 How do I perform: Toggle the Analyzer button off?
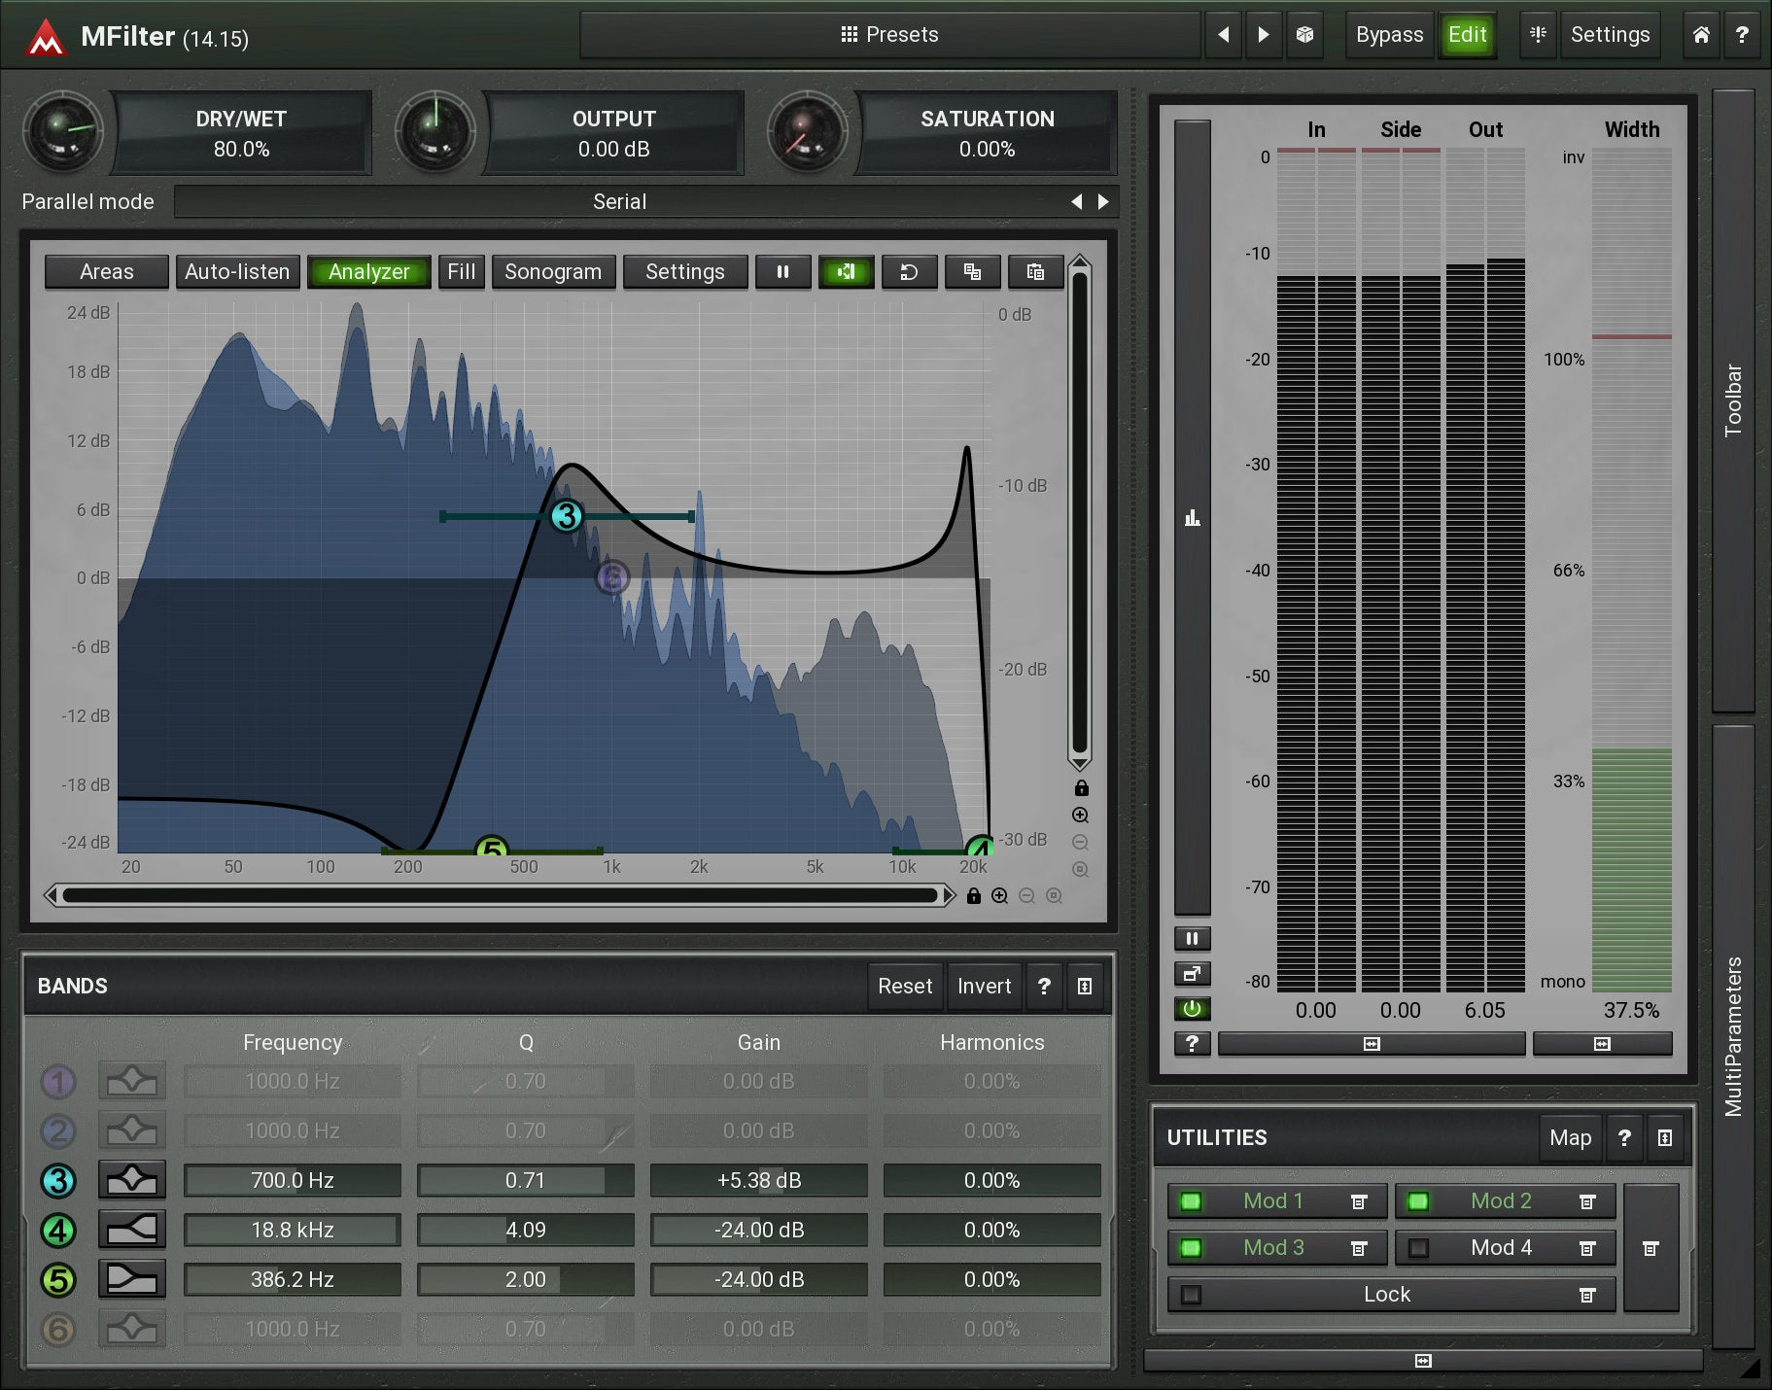coord(368,272)
